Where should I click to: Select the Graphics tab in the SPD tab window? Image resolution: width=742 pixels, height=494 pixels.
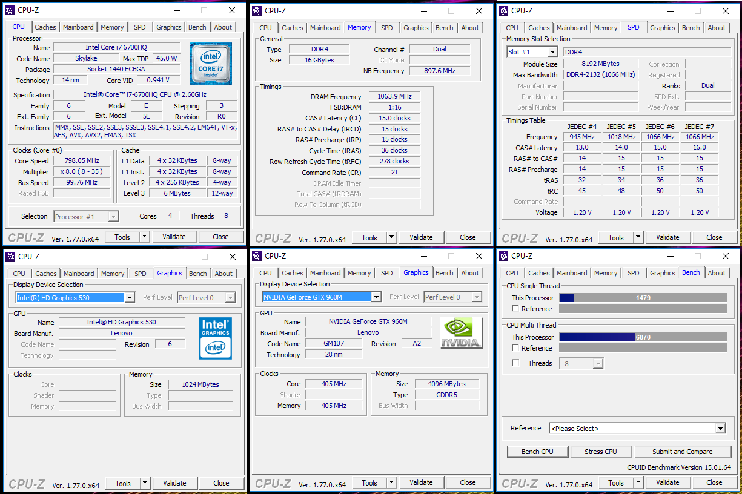click(x=663, y=28)
